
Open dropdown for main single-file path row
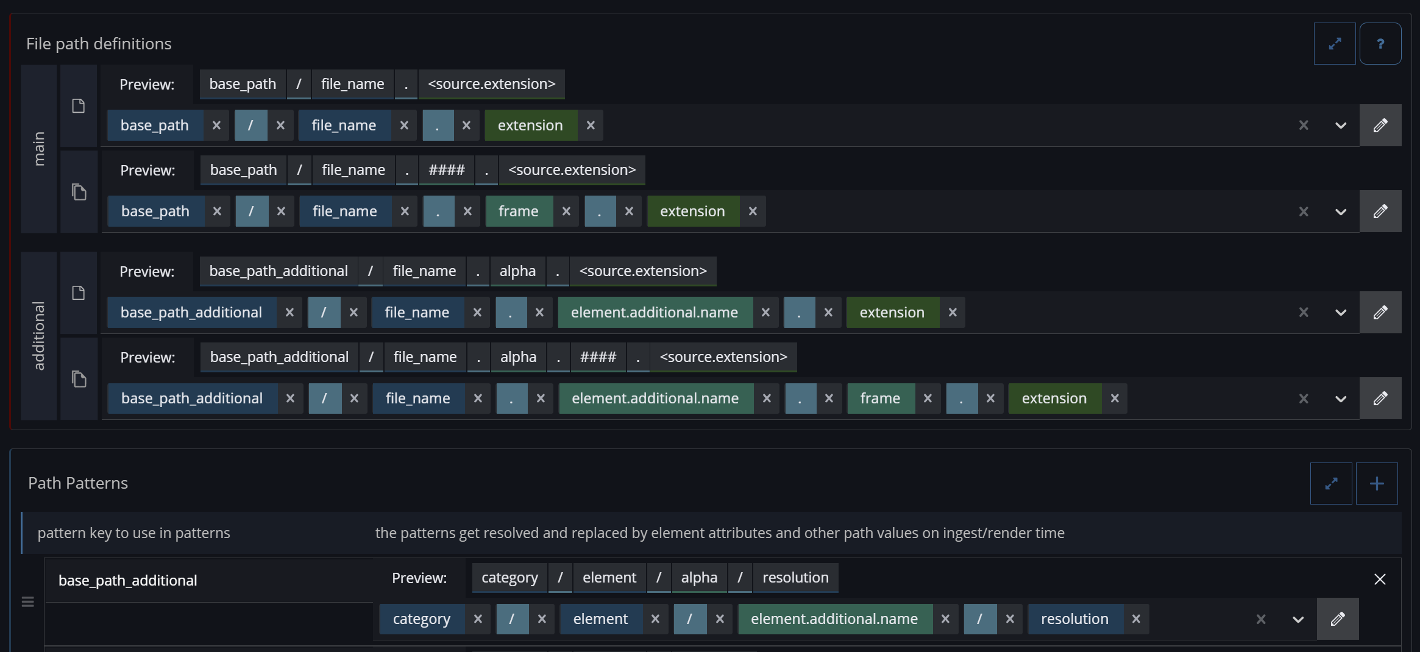pos(1340,126)
